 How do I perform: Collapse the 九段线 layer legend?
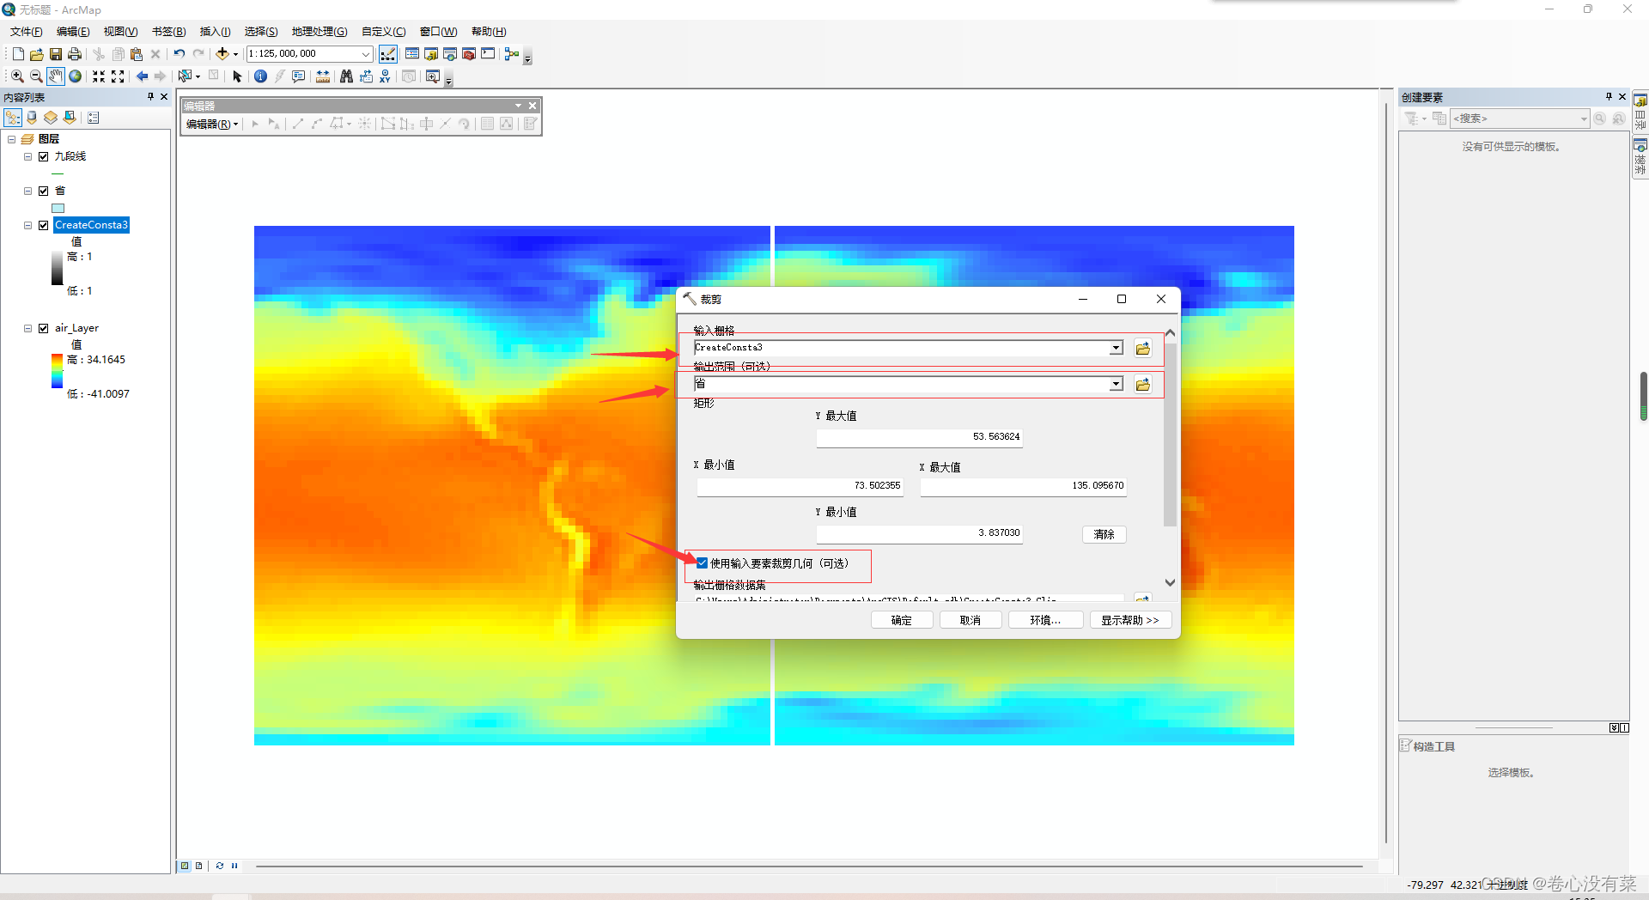point(27,156)
